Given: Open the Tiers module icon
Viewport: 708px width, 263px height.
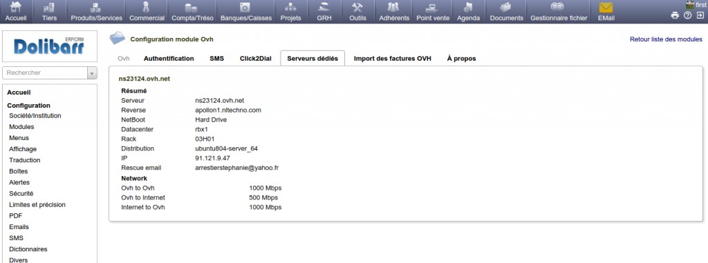Looking at the screenshot, I should tap(49, 8).
